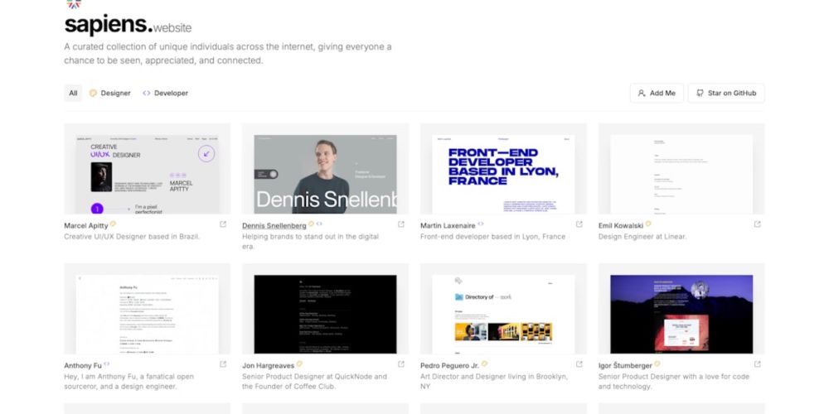Click 'Hey, I am Anthony Fu' description
The width and height of the screenshot is (829, 414).
(x=129, y=381)
